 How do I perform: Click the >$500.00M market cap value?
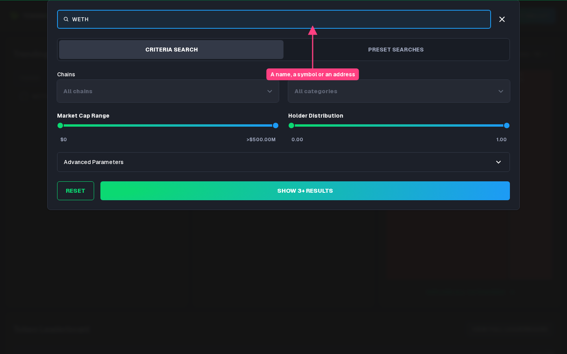(x=261, y=140)
